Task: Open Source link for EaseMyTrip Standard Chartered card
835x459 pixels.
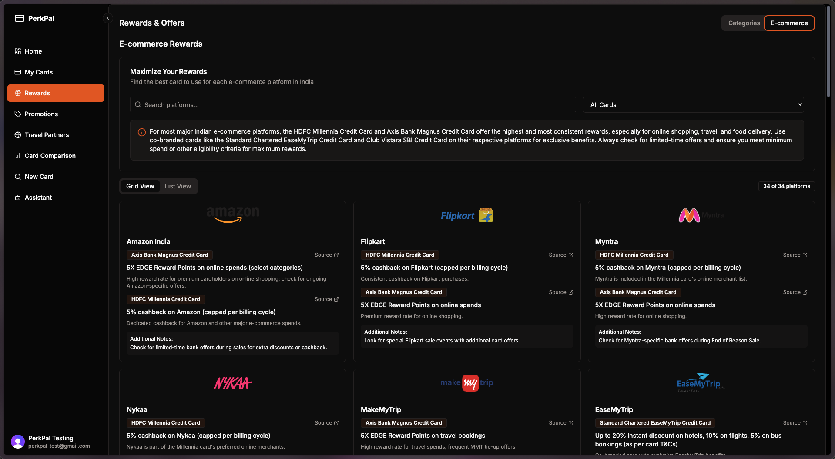Action: point(795,423)
